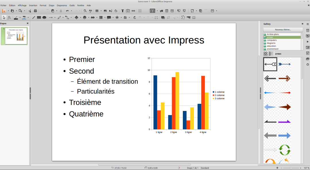Switch Gallery to icon view
Screen dimensions: 310x170
tap(266, 54)
